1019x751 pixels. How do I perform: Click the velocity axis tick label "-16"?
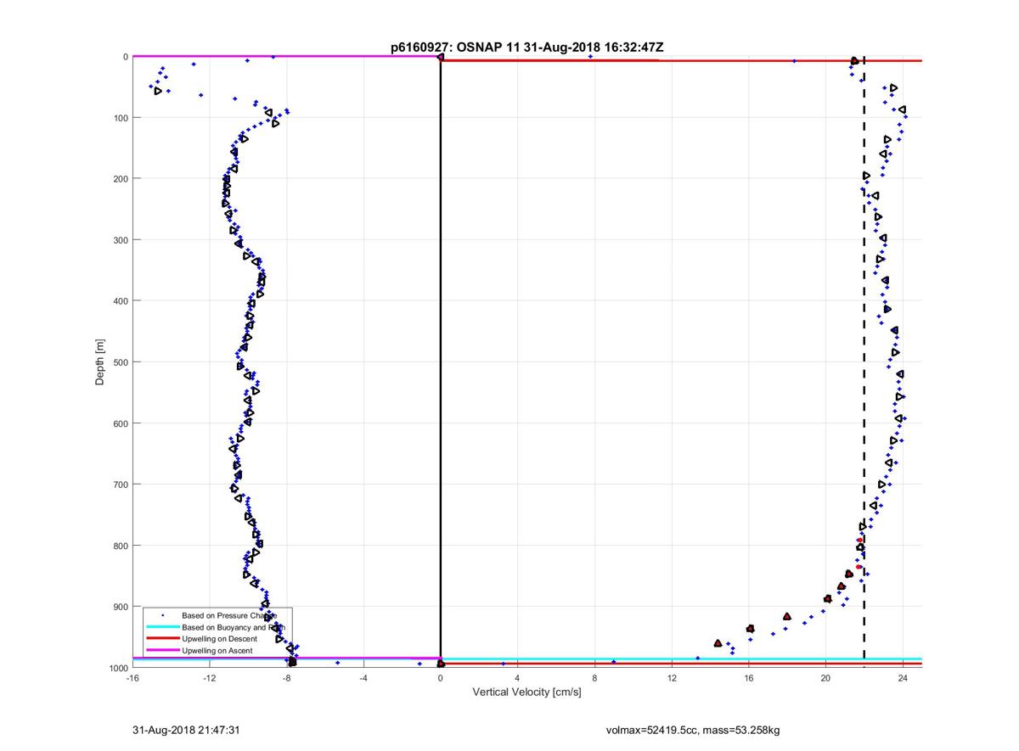pos(132,679)
